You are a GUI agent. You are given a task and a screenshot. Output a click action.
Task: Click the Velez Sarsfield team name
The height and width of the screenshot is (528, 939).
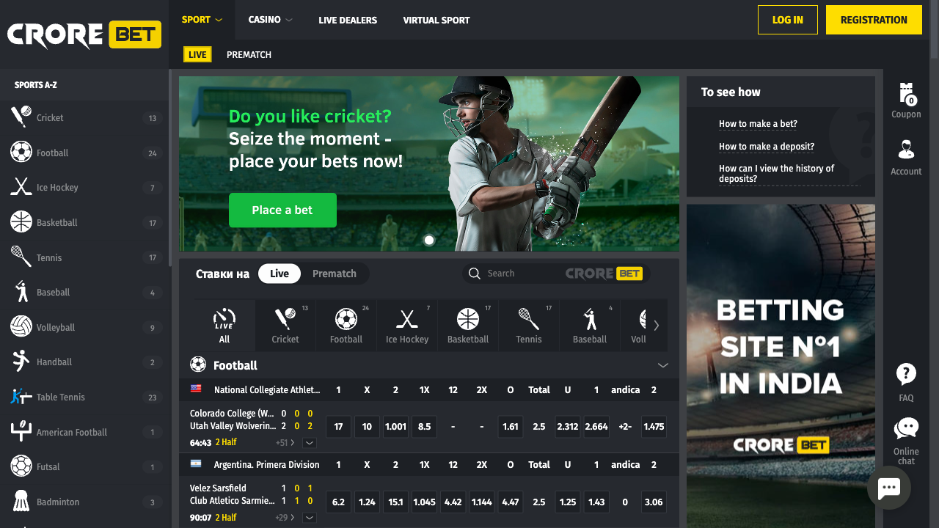[218, 488]
